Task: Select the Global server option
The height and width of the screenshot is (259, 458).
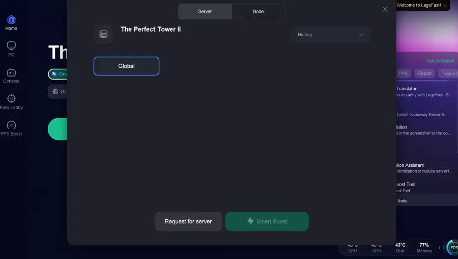Action: point(127,66)
